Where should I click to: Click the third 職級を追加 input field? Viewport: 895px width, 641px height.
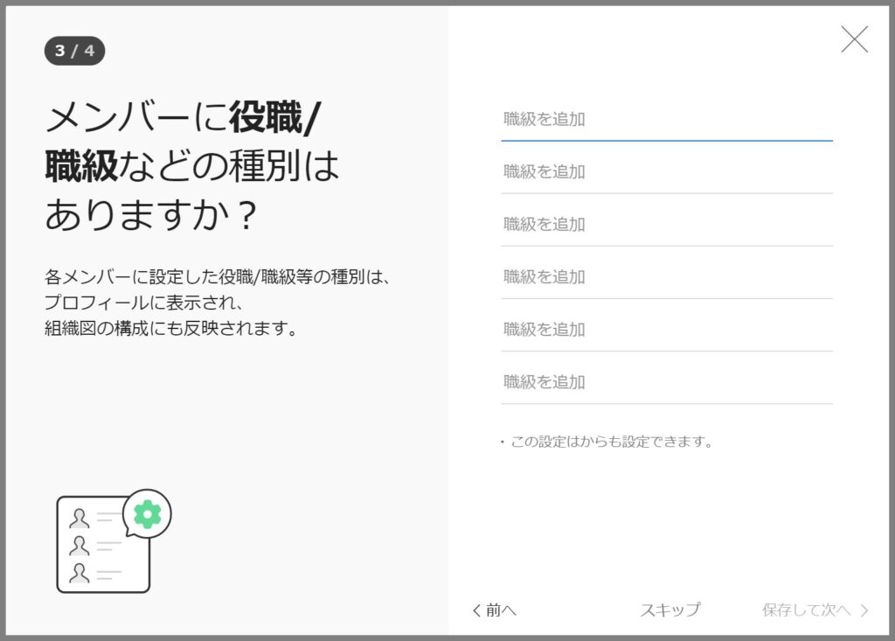click(667, 224)
